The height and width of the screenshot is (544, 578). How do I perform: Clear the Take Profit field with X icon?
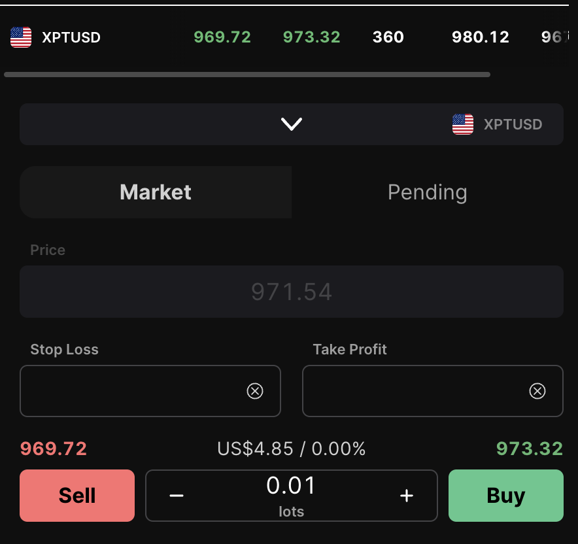[x=537, y=391]
